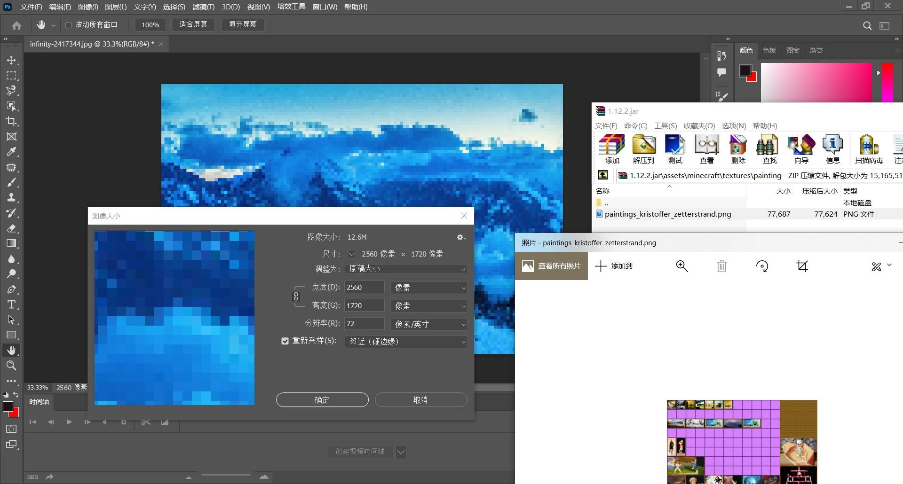Screen dimensions: 903x484
Task: Click WinRAR Extract To (解压到) icon
Action: tap(643, 149)
